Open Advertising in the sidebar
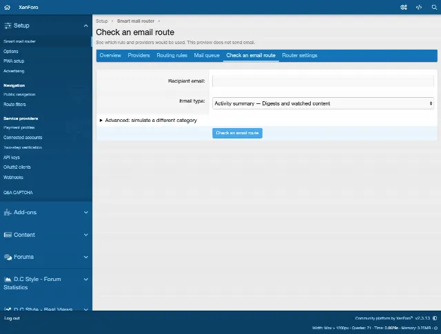The width and height of the screenshot is (441, 334). pos(14,71)
